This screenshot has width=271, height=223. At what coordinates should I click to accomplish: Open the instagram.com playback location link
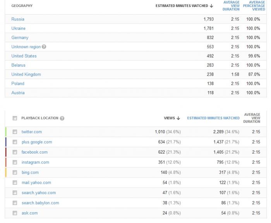[x=35, y=162]
